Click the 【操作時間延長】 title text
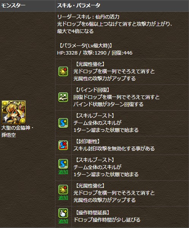Image resolution: width=189 pixels, height=228 pixels. coord(92,212)
